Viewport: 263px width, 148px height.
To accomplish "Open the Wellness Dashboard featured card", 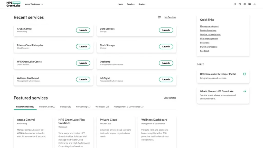I will click(157, 132).
